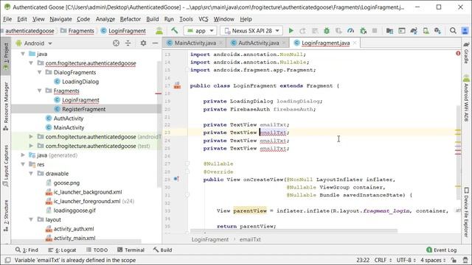Collapse the Fragments package node

coord(39,91)
